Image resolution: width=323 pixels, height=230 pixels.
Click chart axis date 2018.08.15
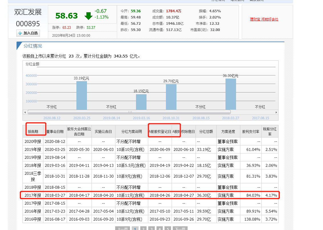[201, 118]
